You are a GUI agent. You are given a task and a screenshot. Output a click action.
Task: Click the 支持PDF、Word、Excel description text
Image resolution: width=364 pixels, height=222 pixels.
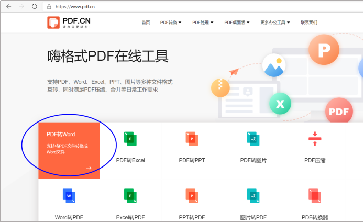pyautogui.click(x=110, y=85)
